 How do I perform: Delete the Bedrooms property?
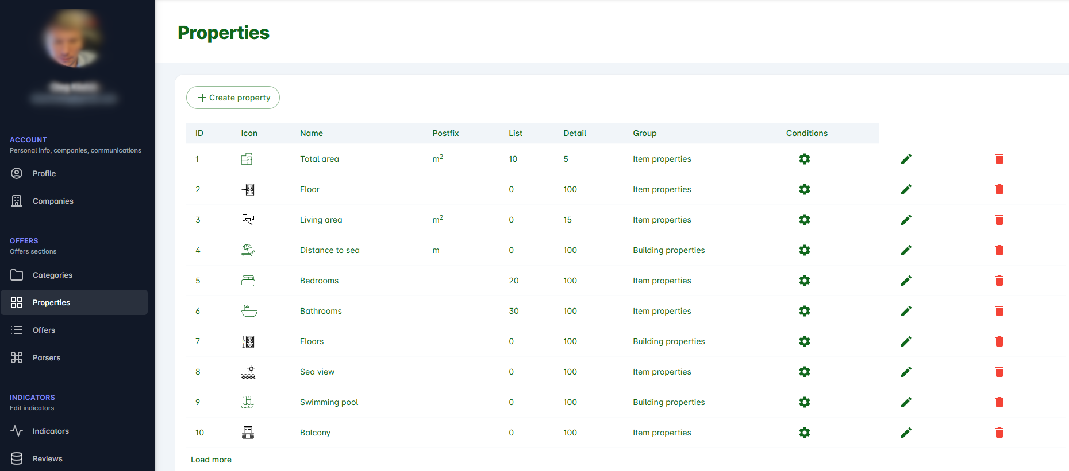999,281
